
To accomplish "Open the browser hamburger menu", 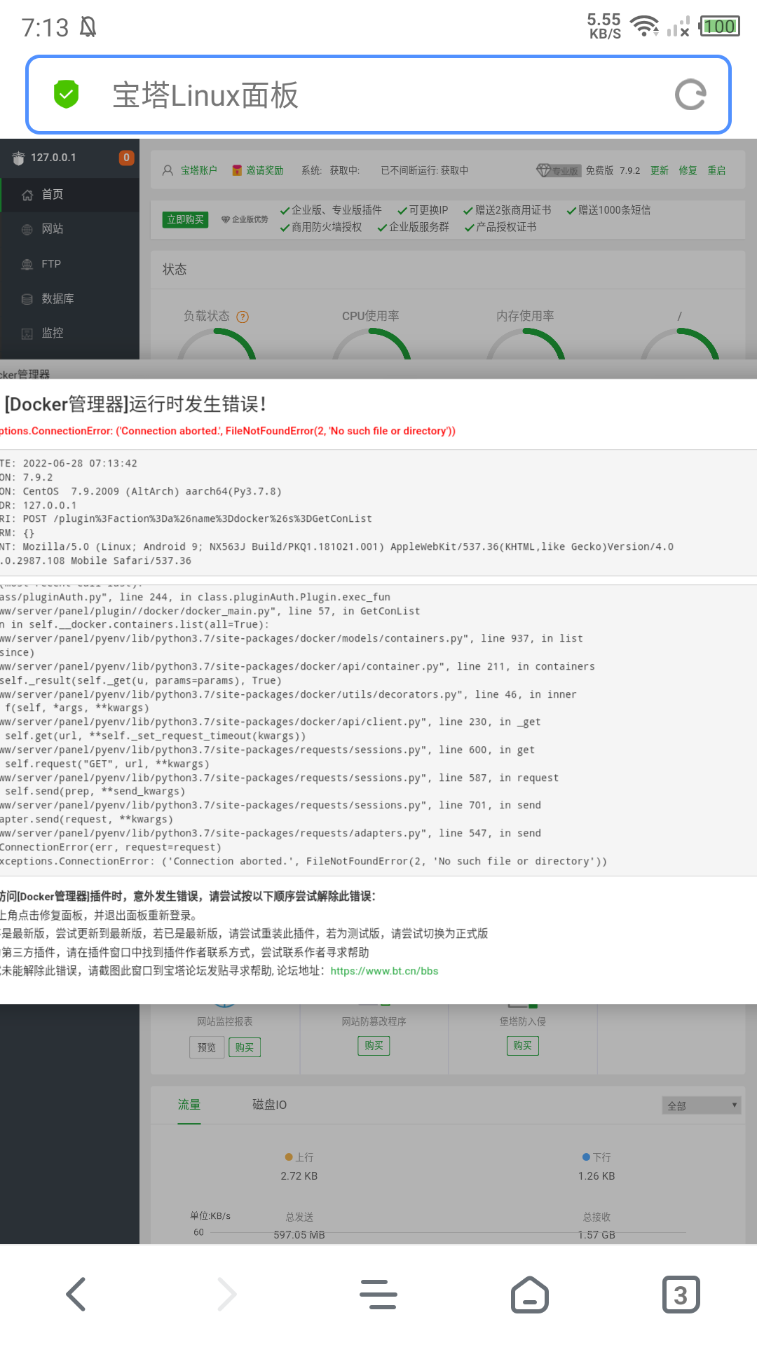I will click(x=378, y=1294).
